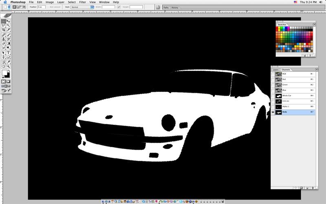The width and height of the screenshot is (326, 204).
Task: Select the Move tool
Action: coord(8,21)
